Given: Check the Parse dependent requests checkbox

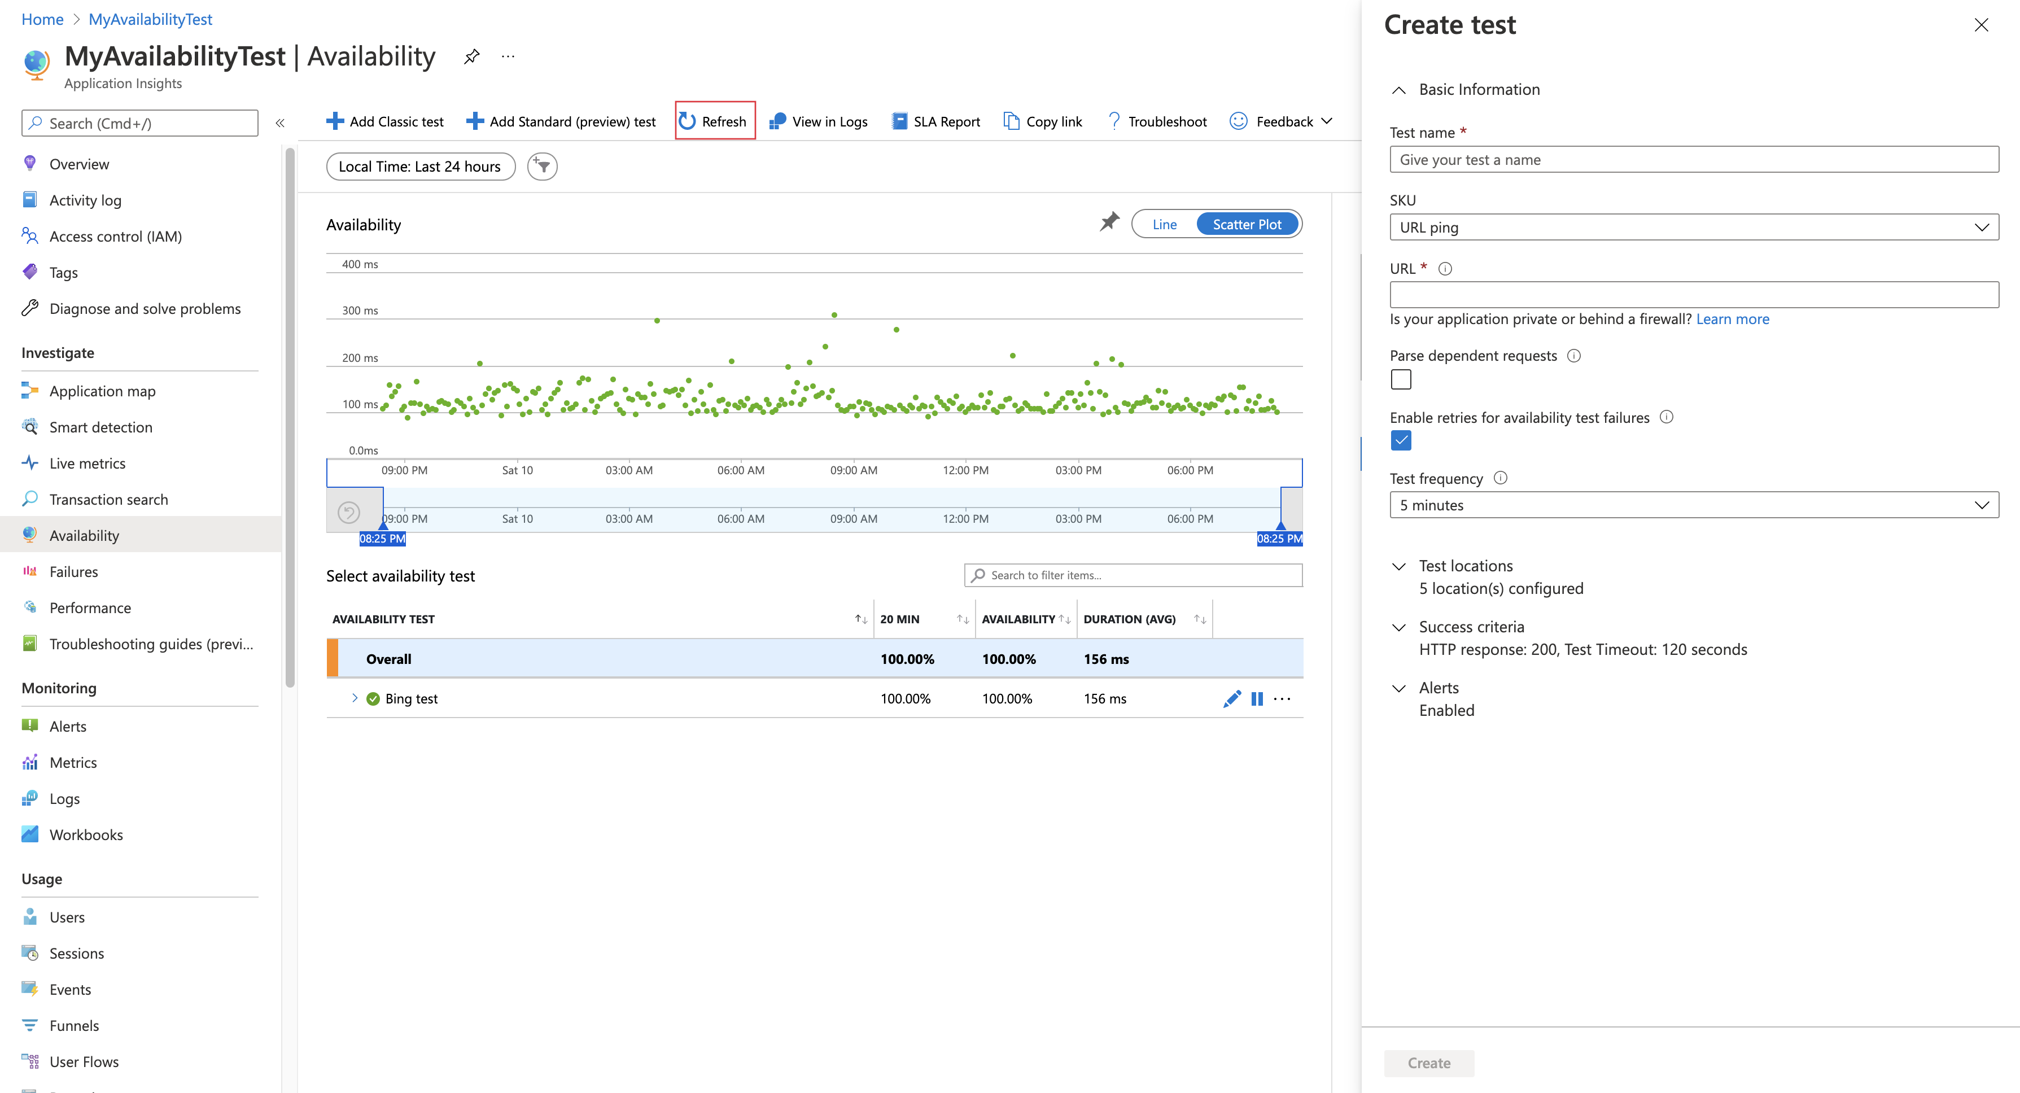Looking at the screenshot, I should point(1401,379).
